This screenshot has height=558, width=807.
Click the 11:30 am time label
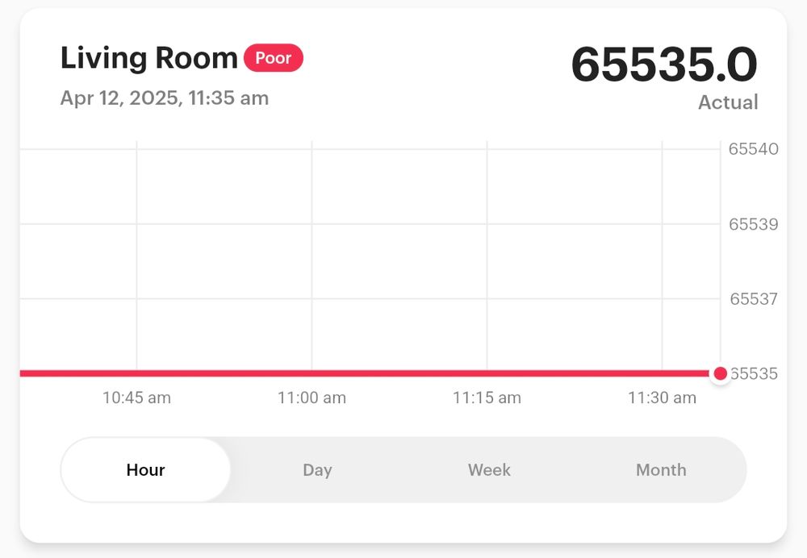[x=662, y=398]
